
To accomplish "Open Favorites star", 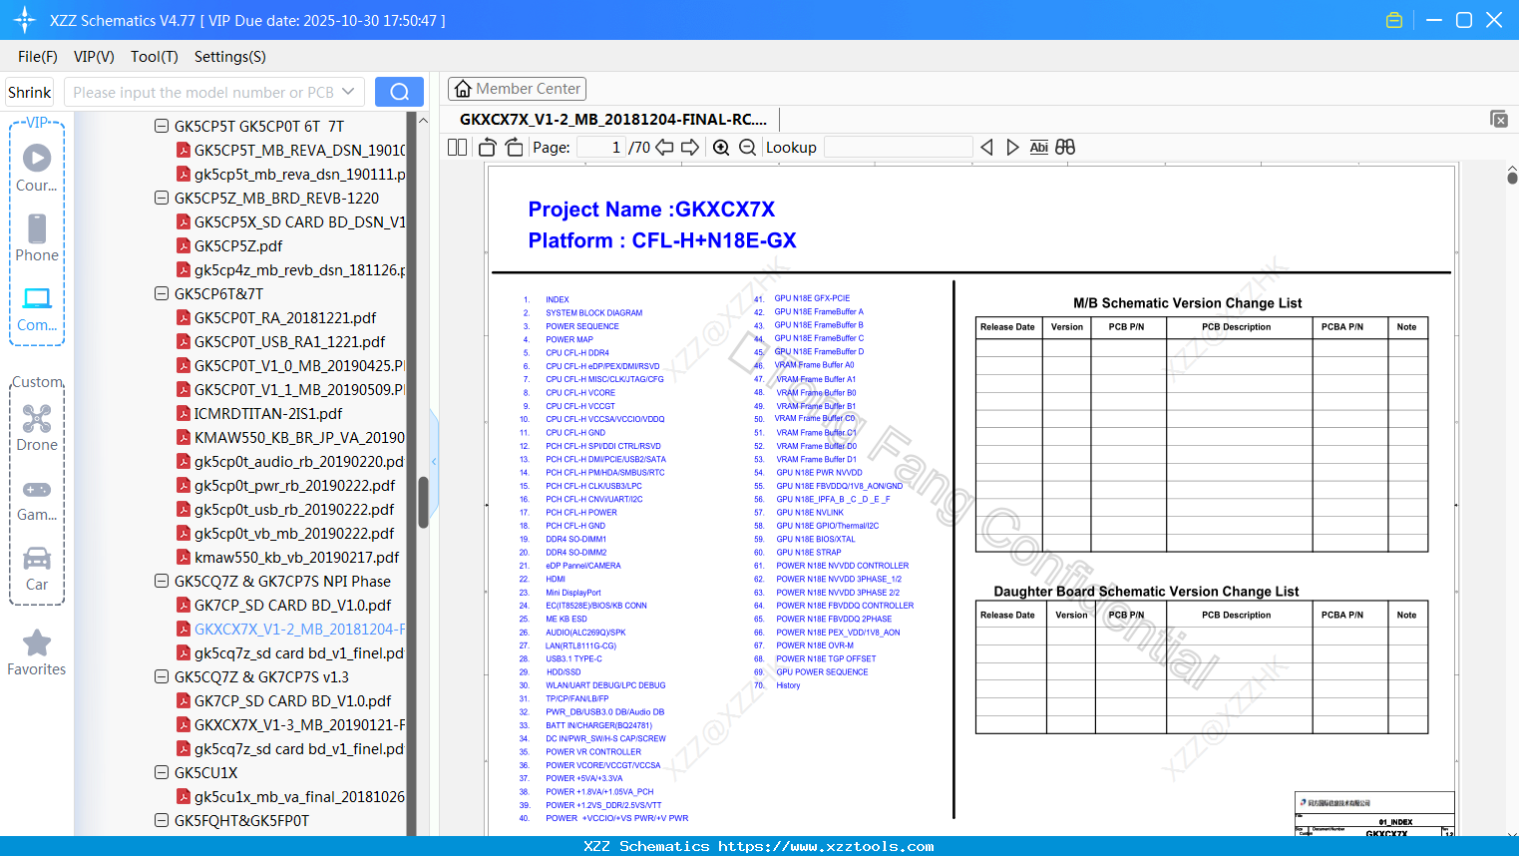I will 37,653.
